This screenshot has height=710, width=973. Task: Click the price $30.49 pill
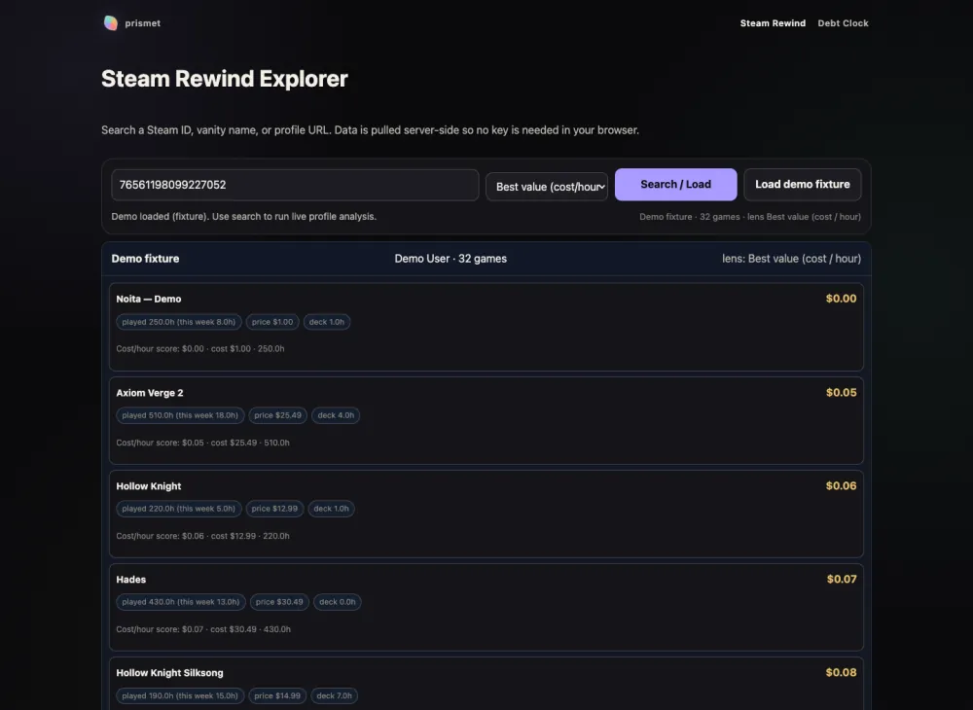click(279, 602)
